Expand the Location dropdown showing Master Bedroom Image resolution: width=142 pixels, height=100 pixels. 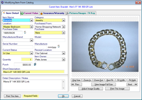[x=32, y=27]
